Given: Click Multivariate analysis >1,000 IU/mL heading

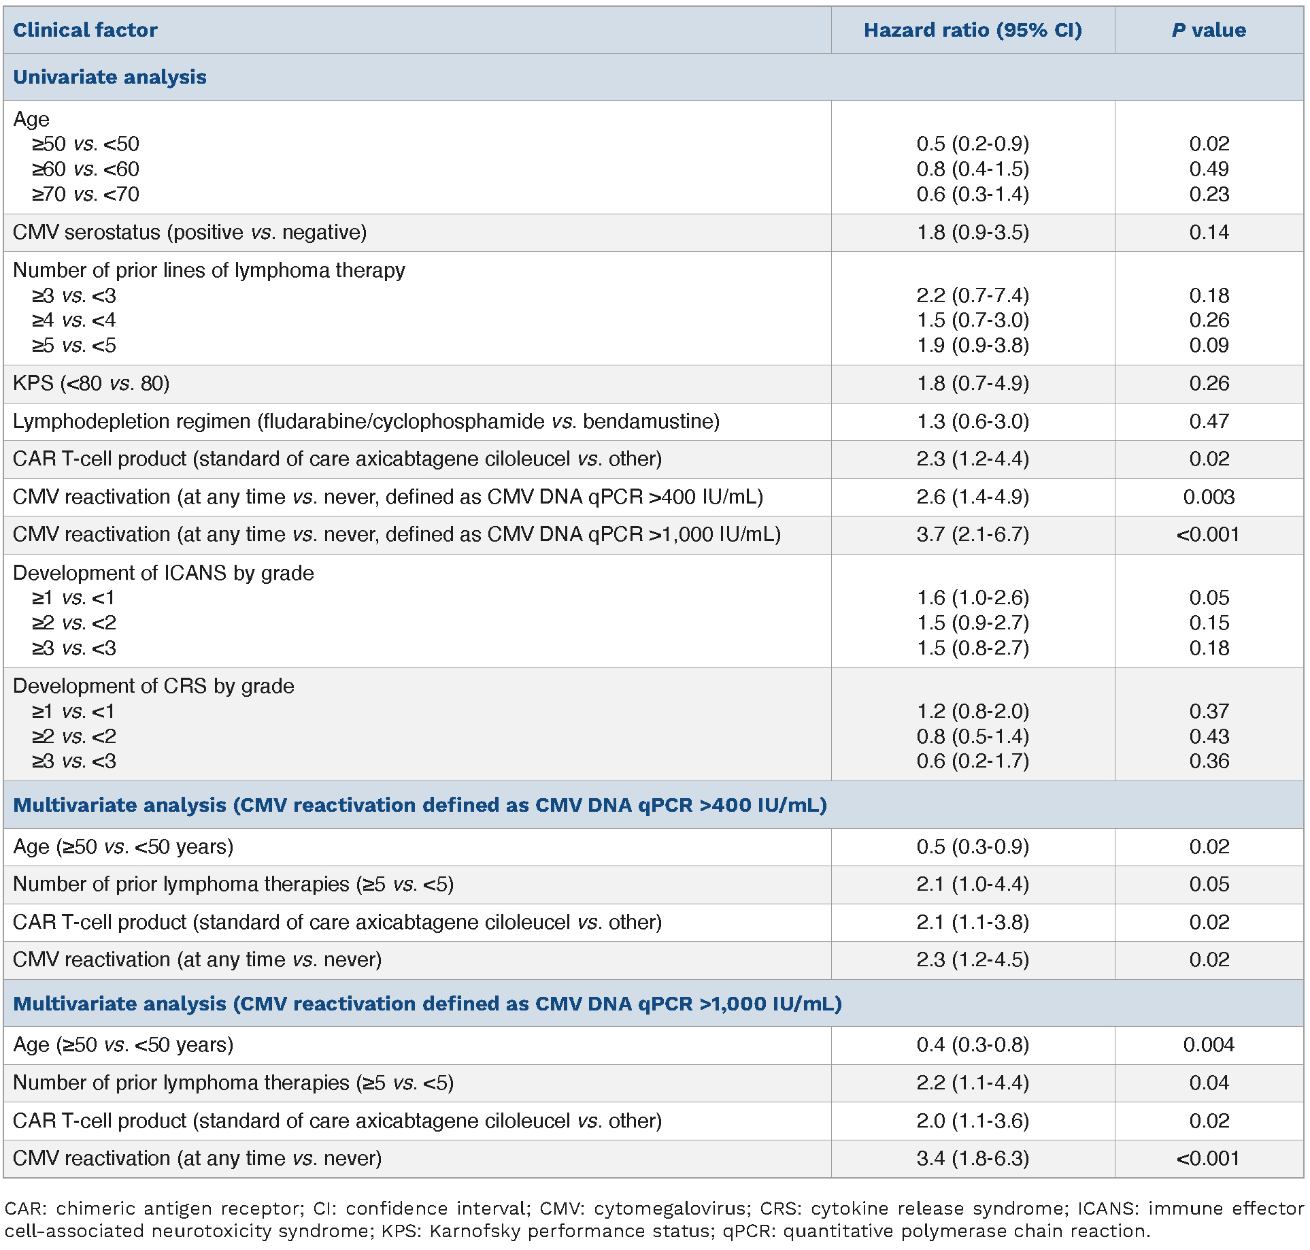Looking at the screenshot, I should pyautogui.click(x=427, y=1004).
